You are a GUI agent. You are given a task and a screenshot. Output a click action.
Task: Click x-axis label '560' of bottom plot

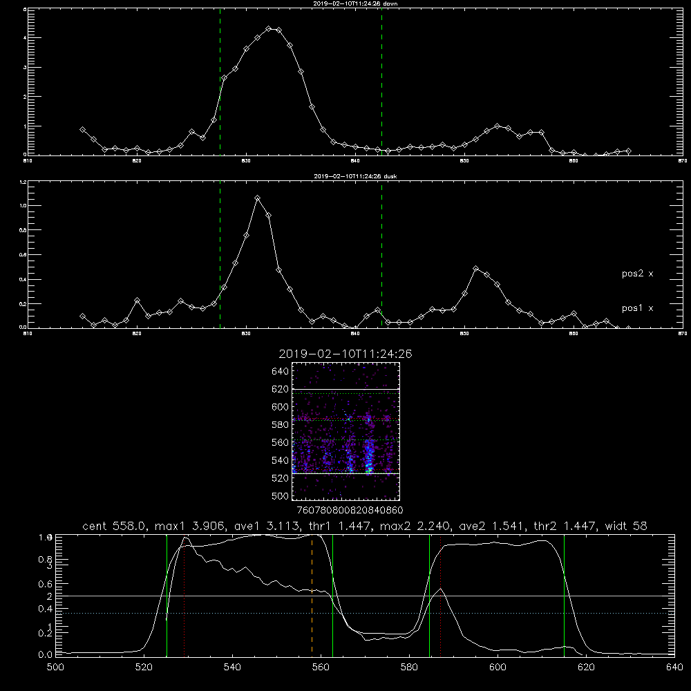tap(321, 668)
